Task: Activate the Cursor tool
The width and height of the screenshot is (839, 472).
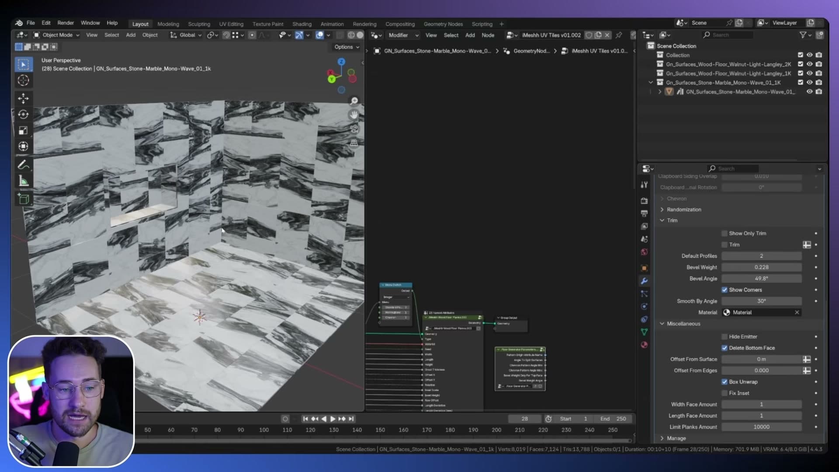Action: pos(23,80)
